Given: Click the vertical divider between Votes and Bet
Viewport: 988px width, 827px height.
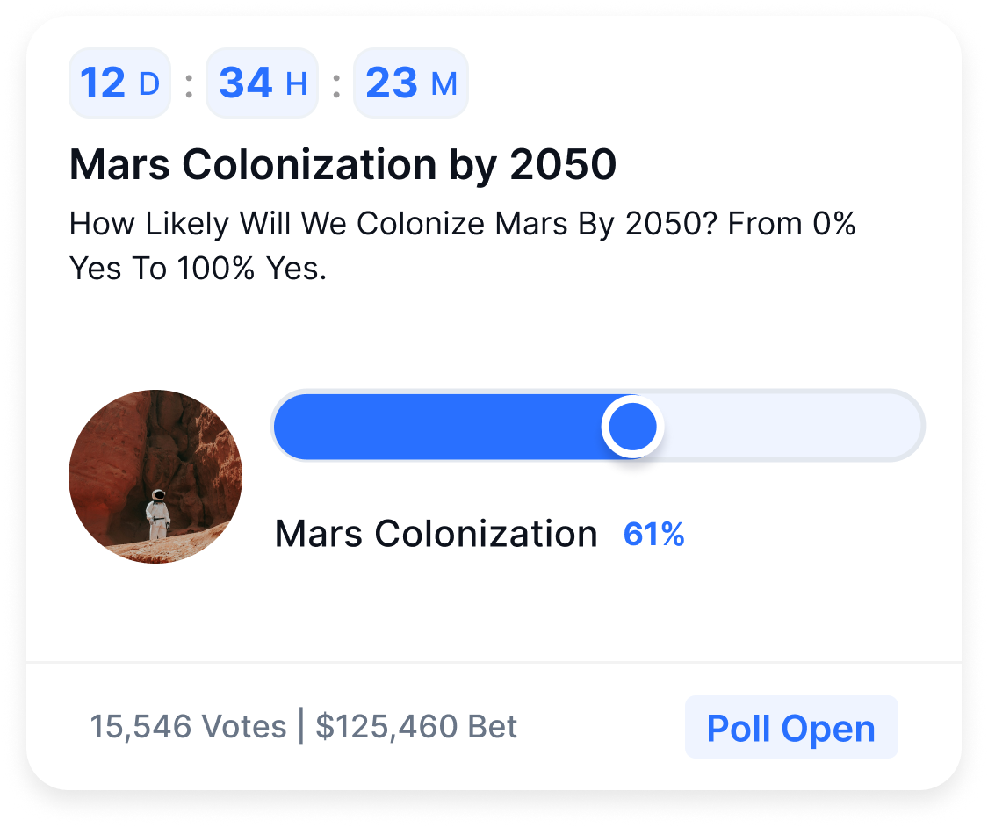Looking at the screenshot, I should tap(301, 727).
